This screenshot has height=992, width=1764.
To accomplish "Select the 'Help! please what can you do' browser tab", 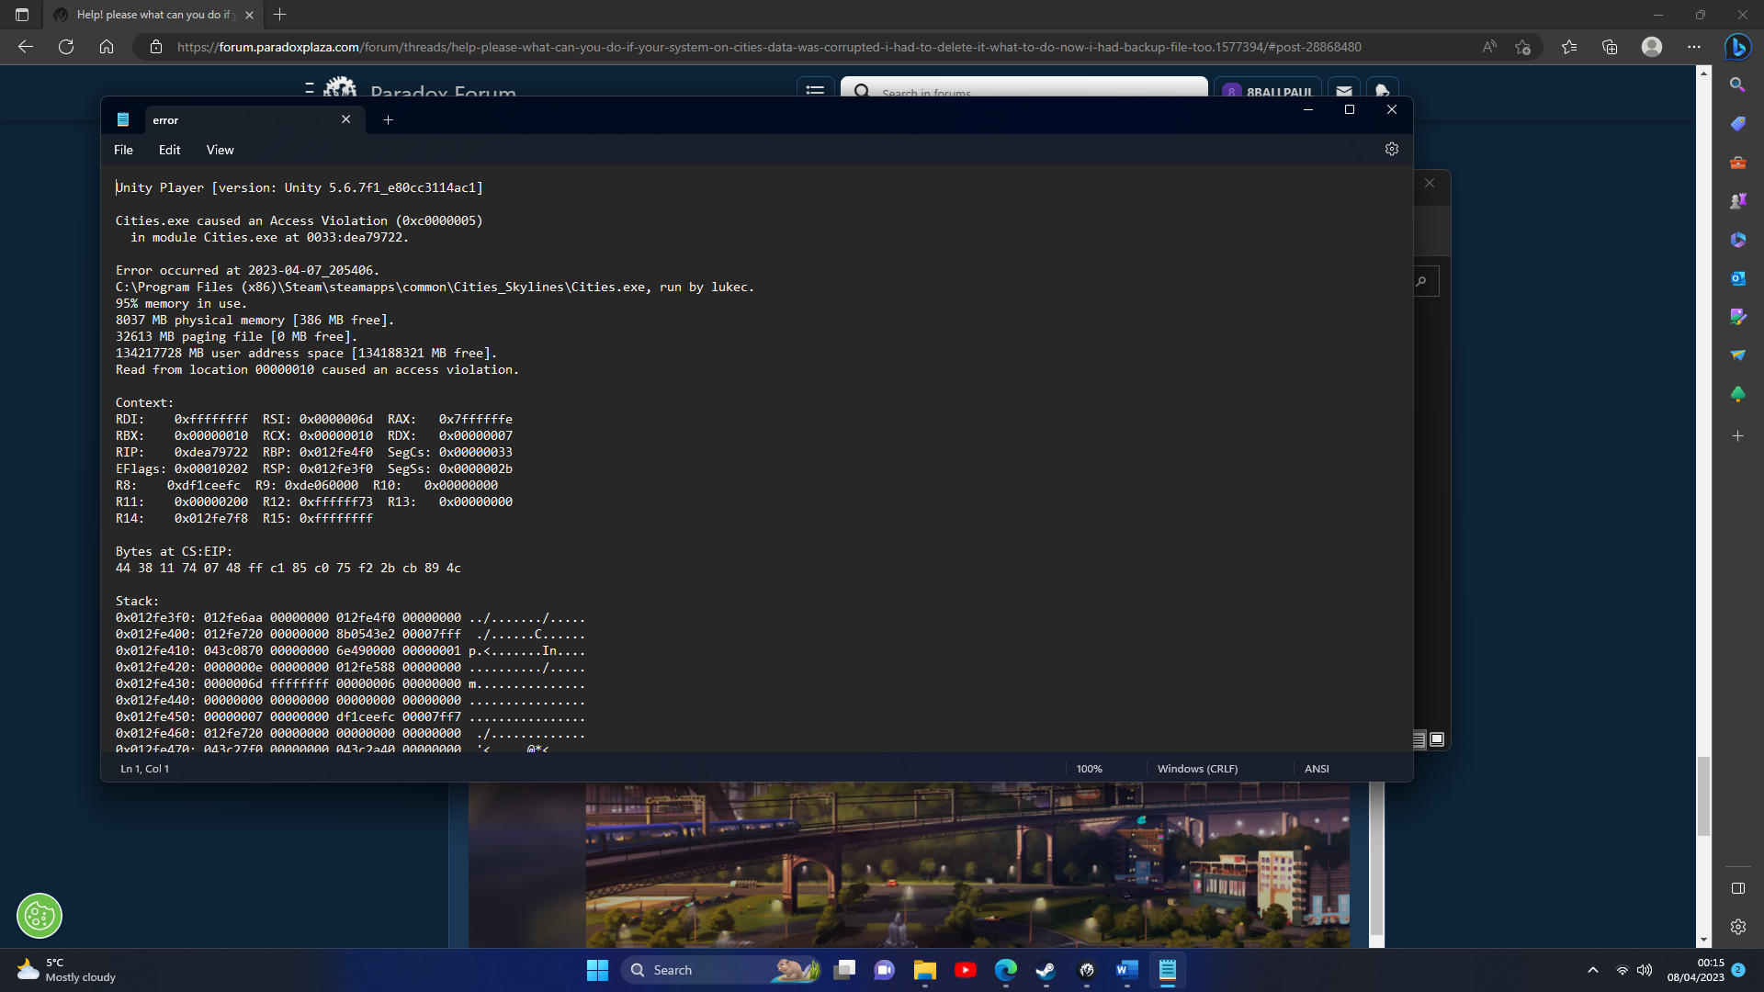I will pyautogui.click(x=152, y=15).
